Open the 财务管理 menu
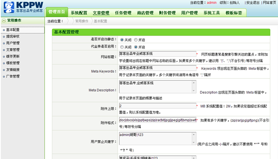The height and width of the screenshot is (159, 278). tap(167, 13)
